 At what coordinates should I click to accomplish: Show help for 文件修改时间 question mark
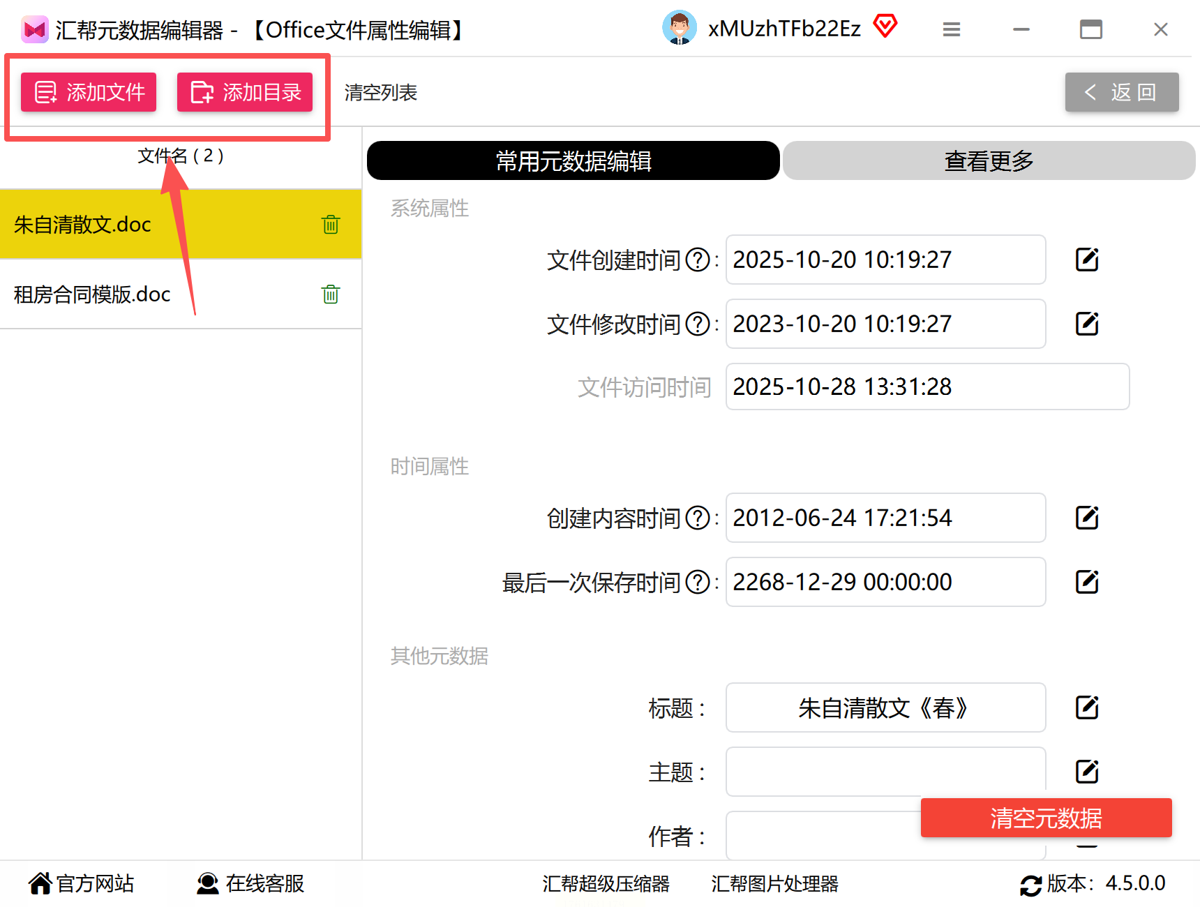[698, 324]
